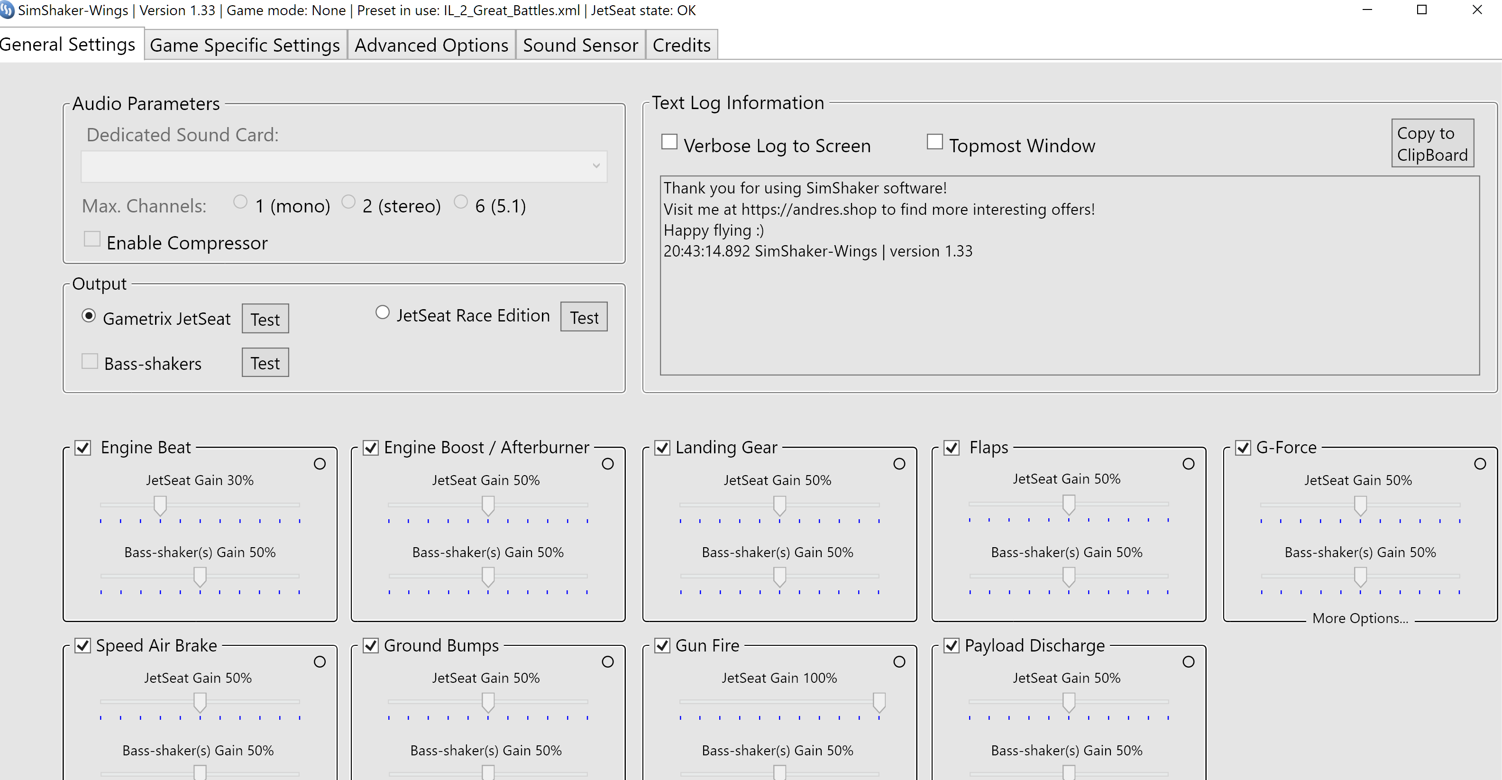Enable the Bass-shakers output checkbox

pos(90,361)
